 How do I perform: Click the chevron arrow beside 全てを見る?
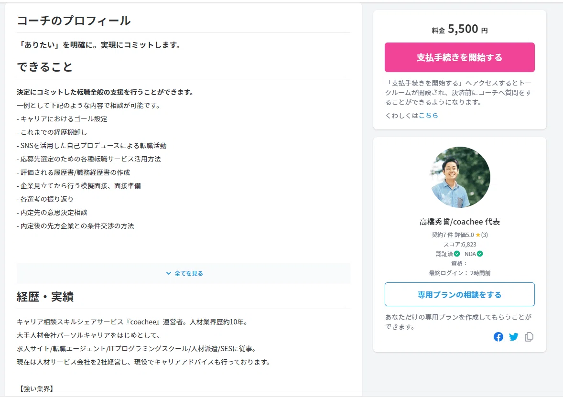(x=168, y=274)
